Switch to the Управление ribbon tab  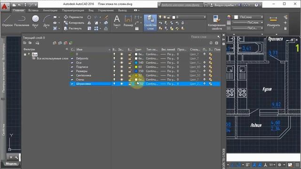106,10
